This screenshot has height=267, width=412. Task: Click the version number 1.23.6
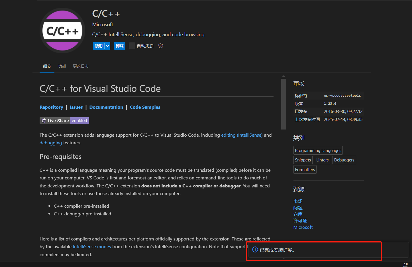[330, 104]
